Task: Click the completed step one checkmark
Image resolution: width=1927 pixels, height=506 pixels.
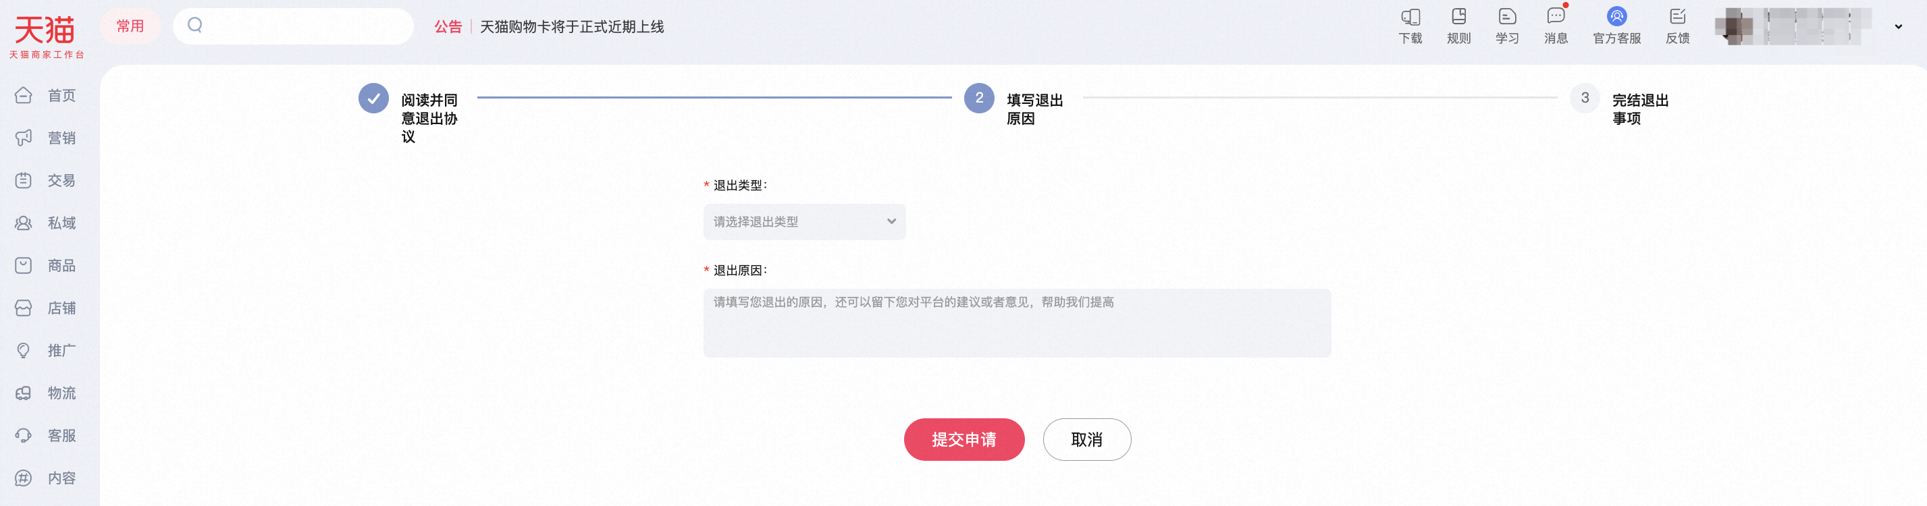Action: click(373, 98)
